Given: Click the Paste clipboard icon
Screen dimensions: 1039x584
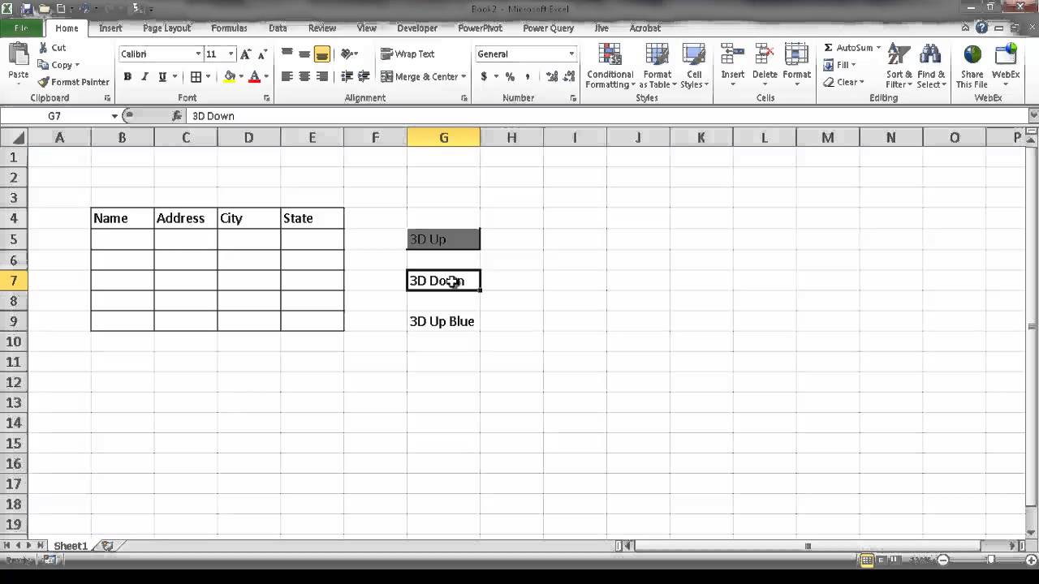Looking at the screenshot, I should (18, 55).
